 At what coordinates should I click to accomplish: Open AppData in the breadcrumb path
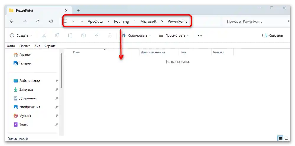[x=95, y=22]
